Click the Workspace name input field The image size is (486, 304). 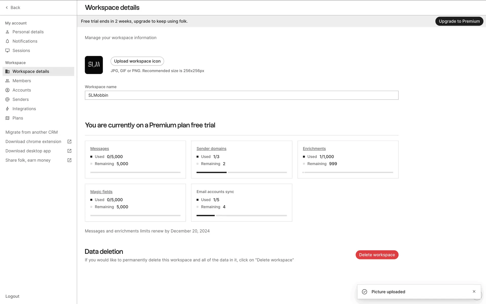(x=241, y=95)
